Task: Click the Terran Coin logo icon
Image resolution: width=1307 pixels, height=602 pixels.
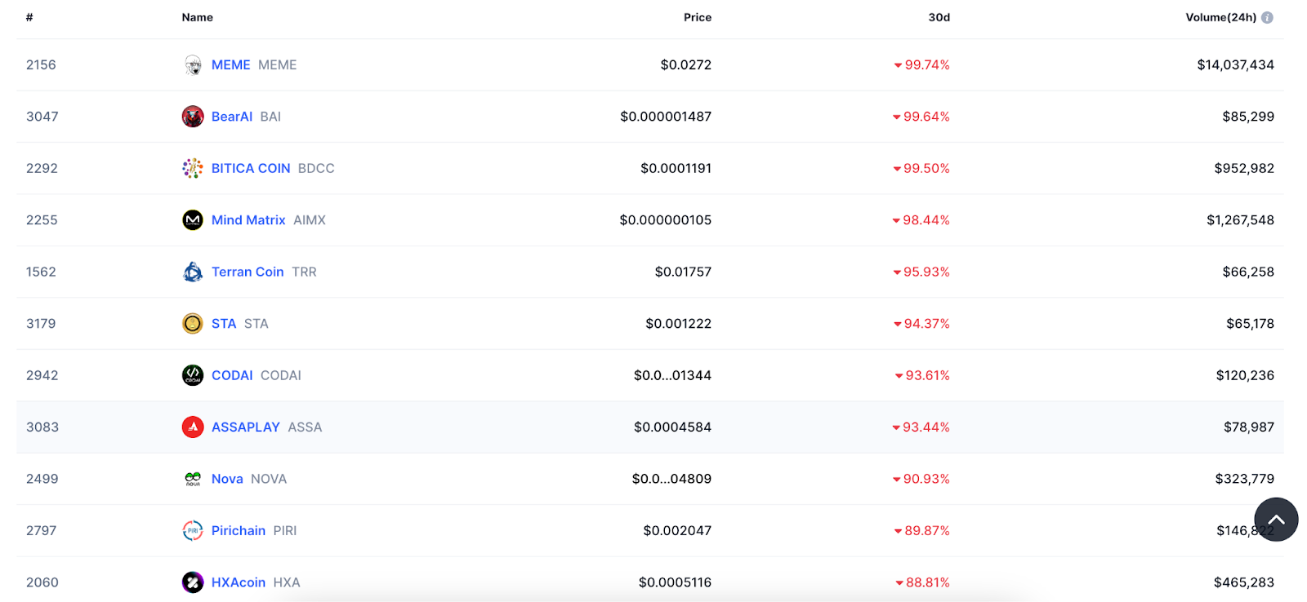Action: 193,272
